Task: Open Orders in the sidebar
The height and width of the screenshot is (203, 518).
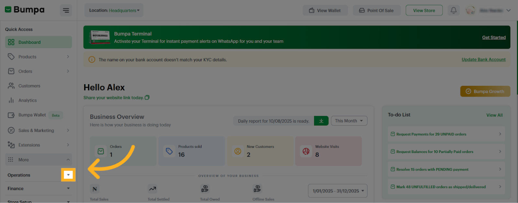Action: 39,71
